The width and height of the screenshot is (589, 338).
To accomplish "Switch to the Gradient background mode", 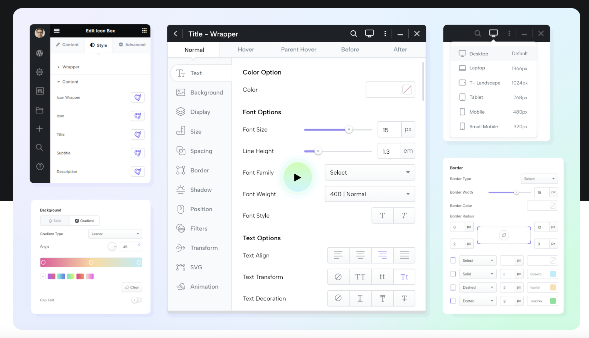I will coord(84,220).
